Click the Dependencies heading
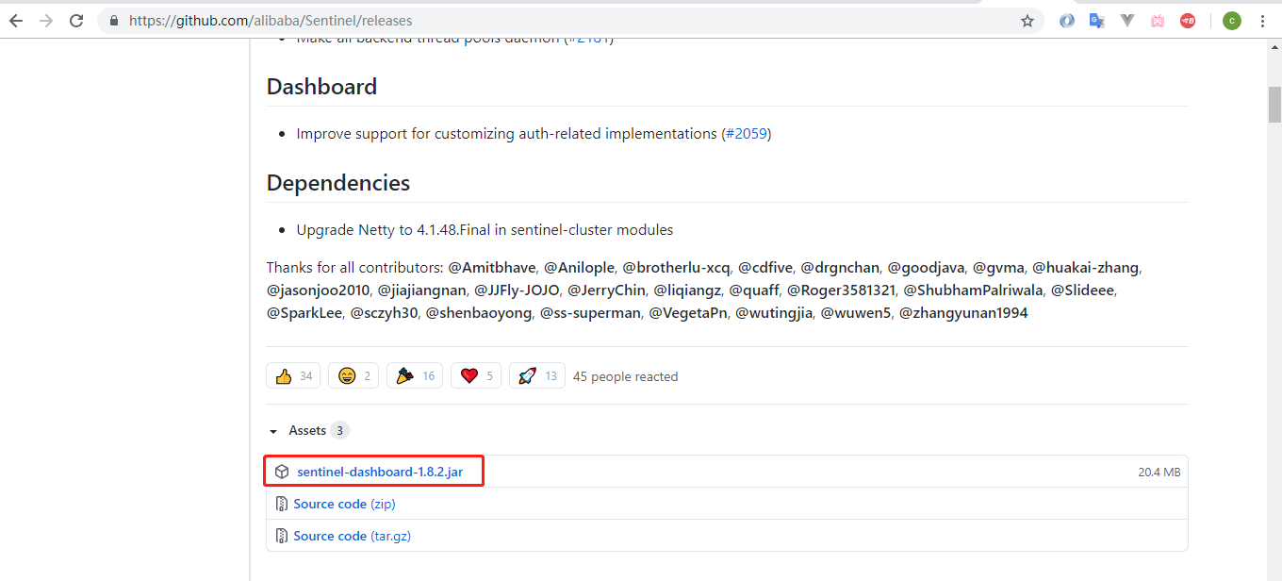Screen dimensions: 1282x581 [338, 183]
